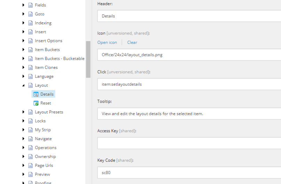Collapse the Layout tree node
Screen dimensions: 281x184
tap(23, 86)
